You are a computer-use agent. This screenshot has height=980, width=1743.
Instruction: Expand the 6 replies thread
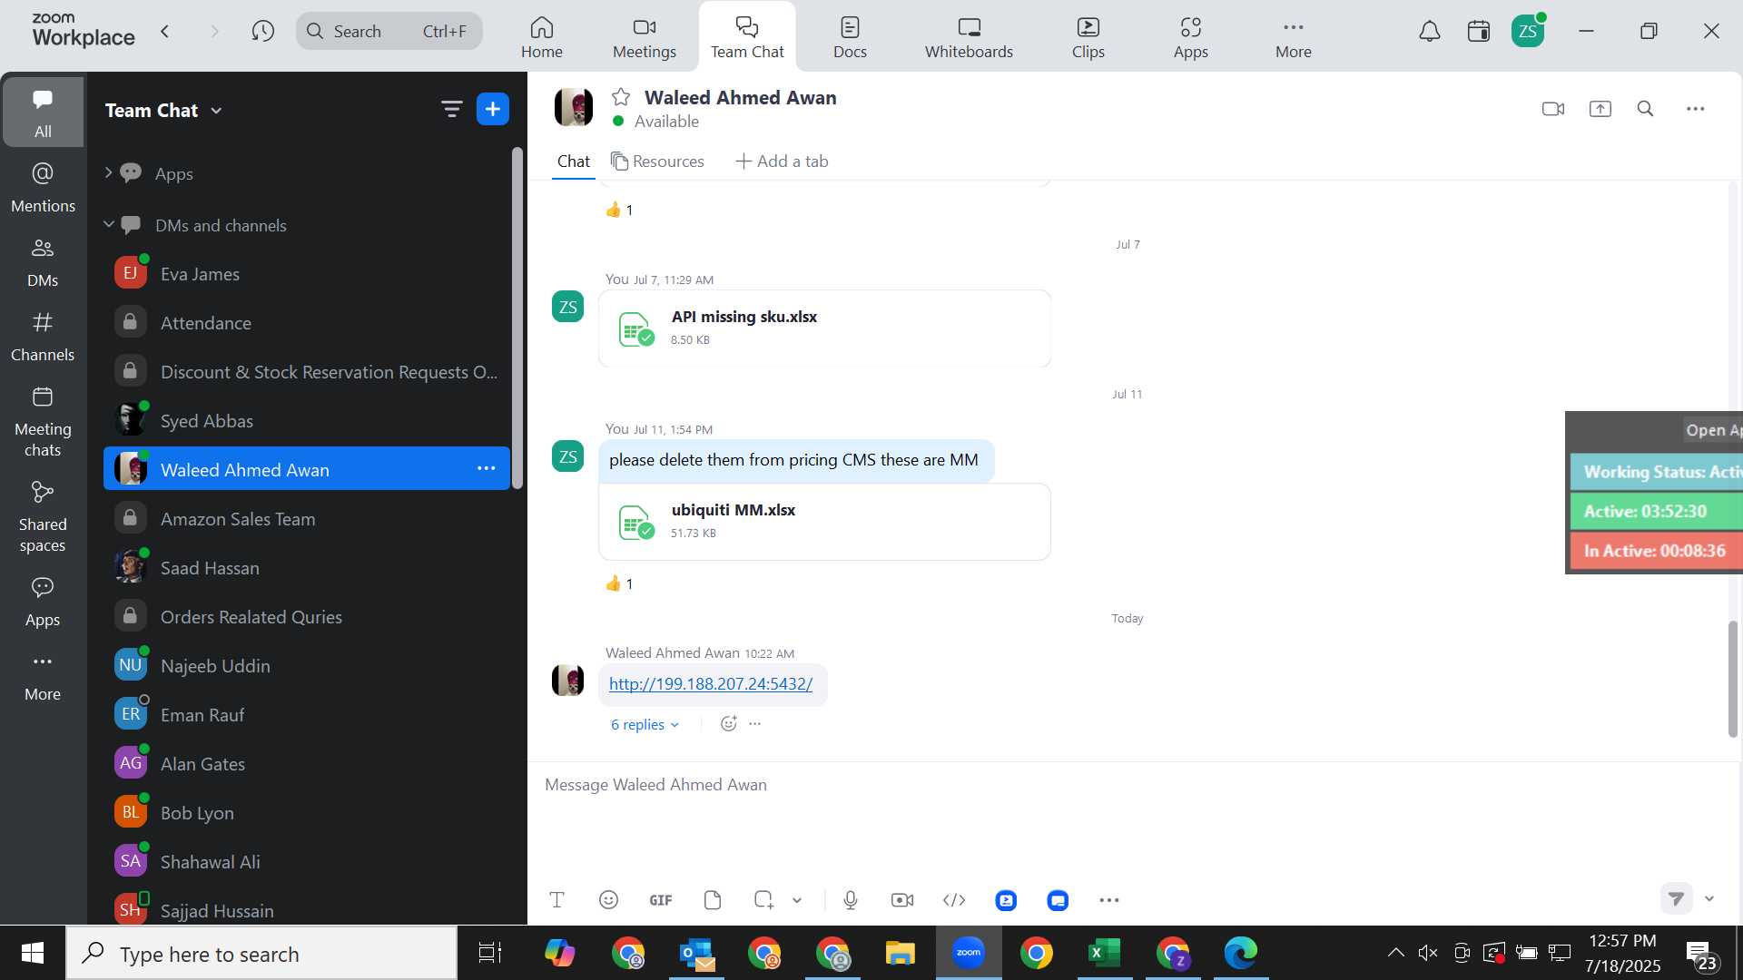(x=645, y=724)
